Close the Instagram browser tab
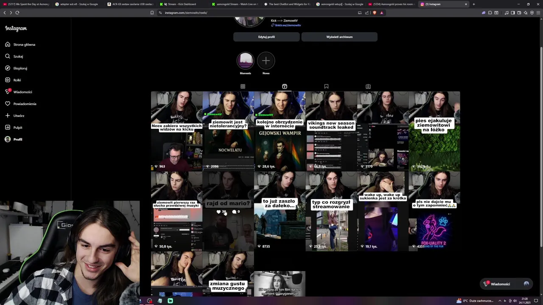Viewport: 543px width, 305px height. (466, 4)
